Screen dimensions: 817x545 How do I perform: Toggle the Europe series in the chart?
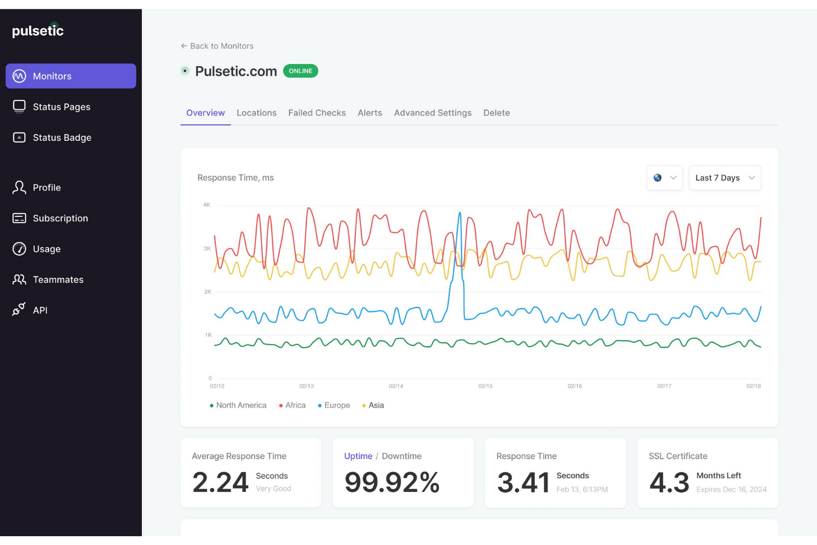334,405
